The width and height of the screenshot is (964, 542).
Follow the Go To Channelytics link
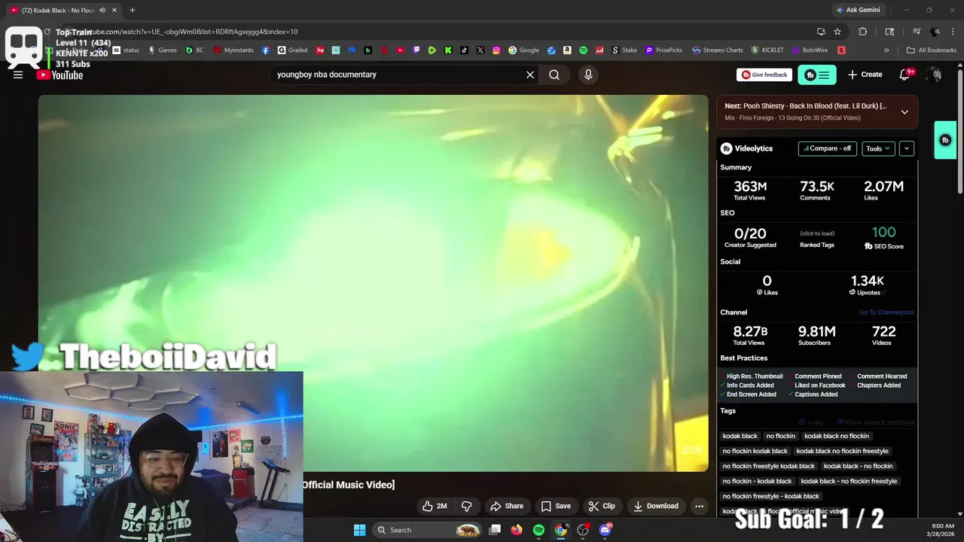(x=886, y=312)
